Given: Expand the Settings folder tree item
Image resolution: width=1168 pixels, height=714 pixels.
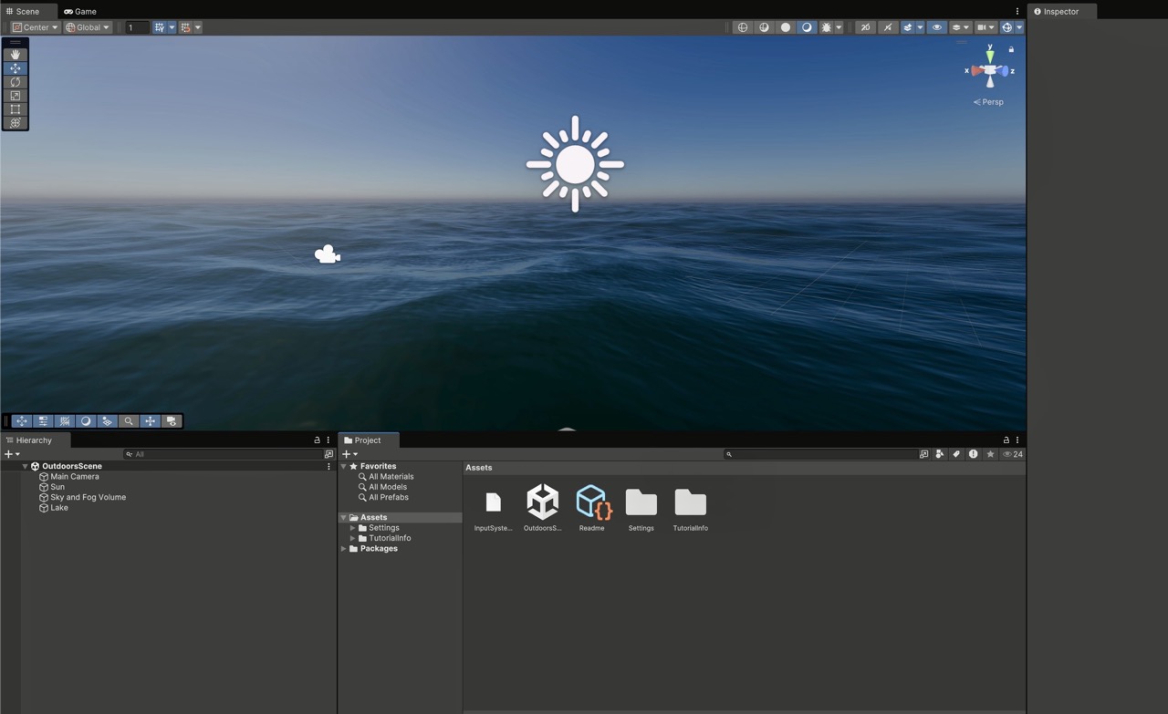Looking at the screenshot, I should click(353, 528).
